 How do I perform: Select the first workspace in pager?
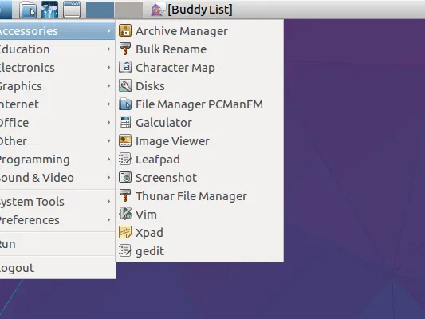pyautogui.click(x=100, y=10)
